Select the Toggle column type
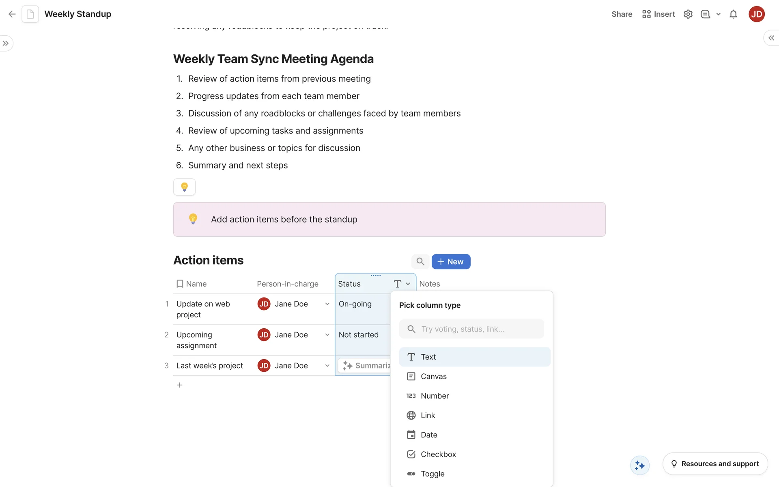 tap(433, 474)
